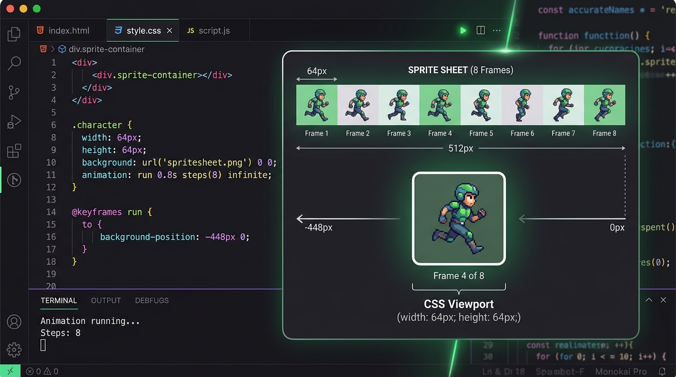Image resolution: width=676 pixels, height=377 pixels.
Task: Open Source Control in activity bar
Action: 14,92
